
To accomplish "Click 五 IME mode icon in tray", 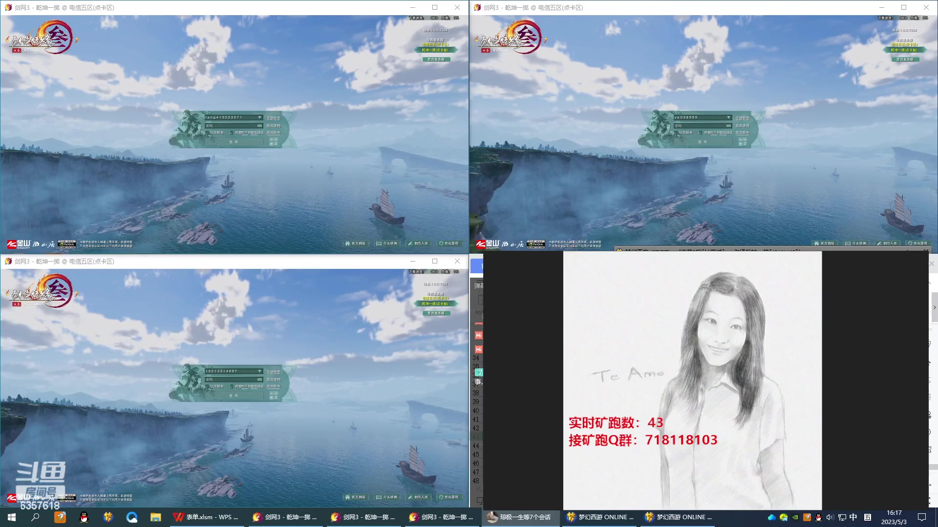I will [868, 517].
